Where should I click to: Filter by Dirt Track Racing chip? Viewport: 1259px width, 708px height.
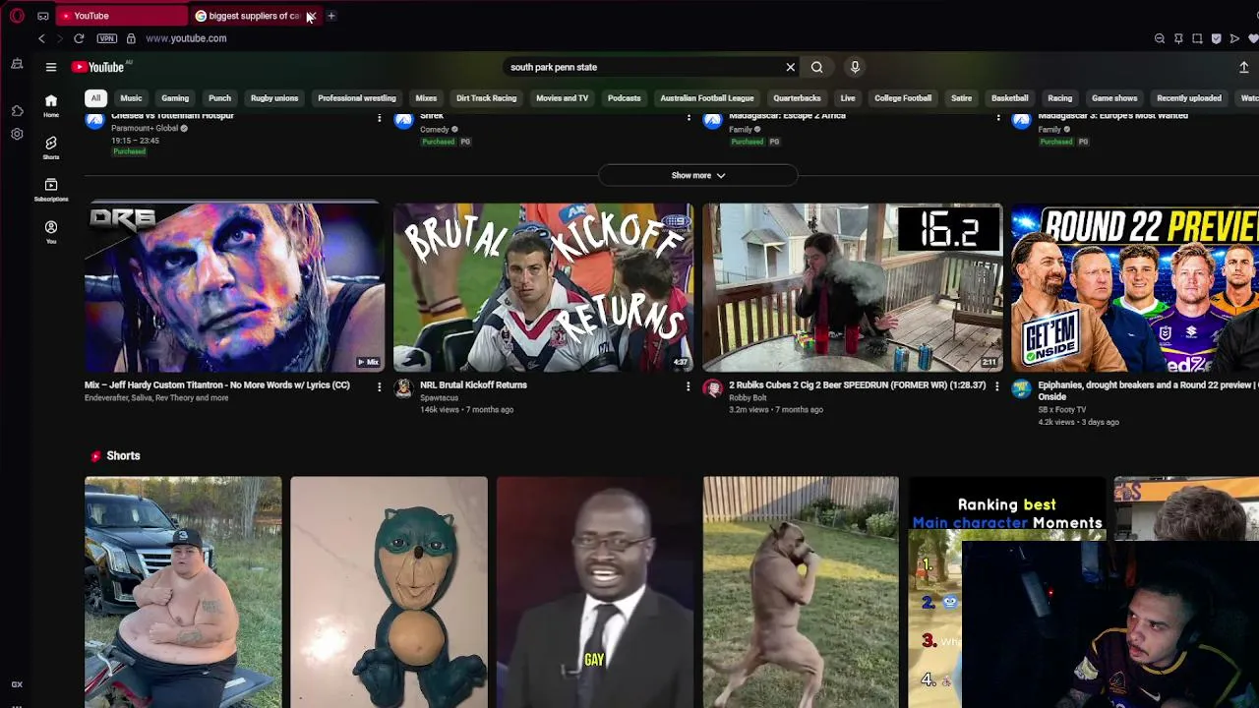486,98
